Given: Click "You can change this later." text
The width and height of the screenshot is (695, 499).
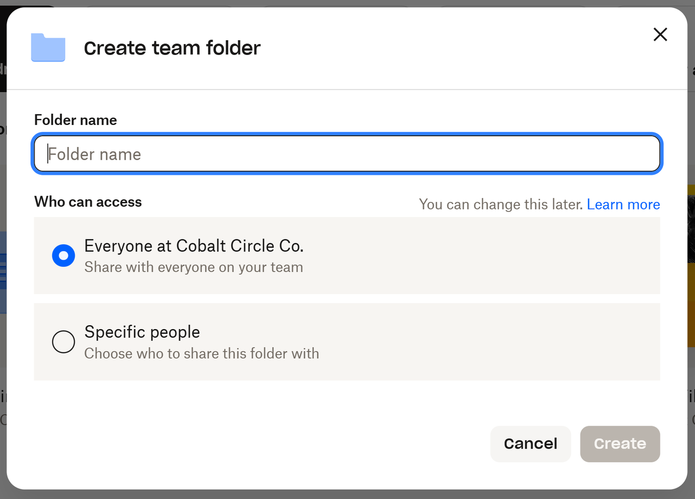Looking at the screenshot, I should (501, 204).
